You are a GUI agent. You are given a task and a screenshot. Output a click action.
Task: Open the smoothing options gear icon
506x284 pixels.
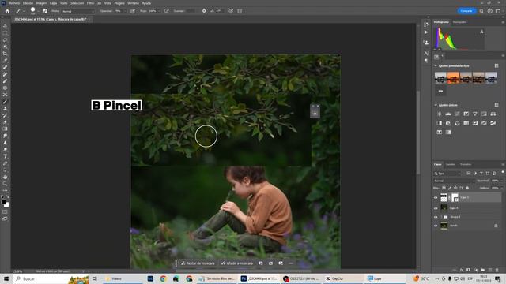pyautogui.click(x=204, y=11)
